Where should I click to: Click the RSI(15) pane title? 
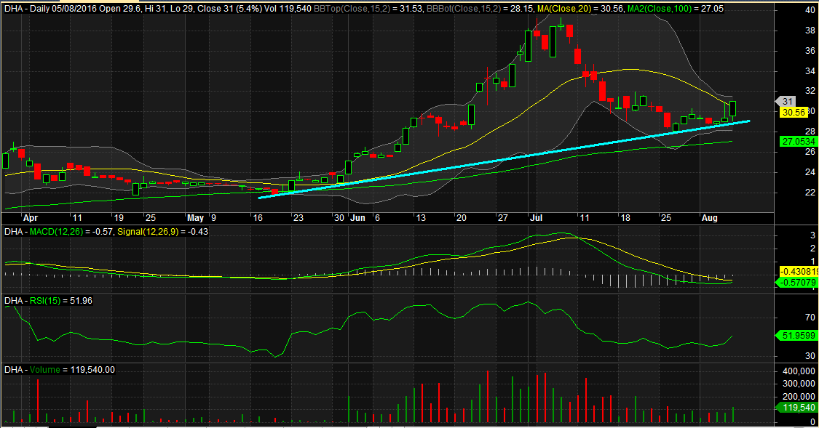pyautogui.click(x=44, y=300)
